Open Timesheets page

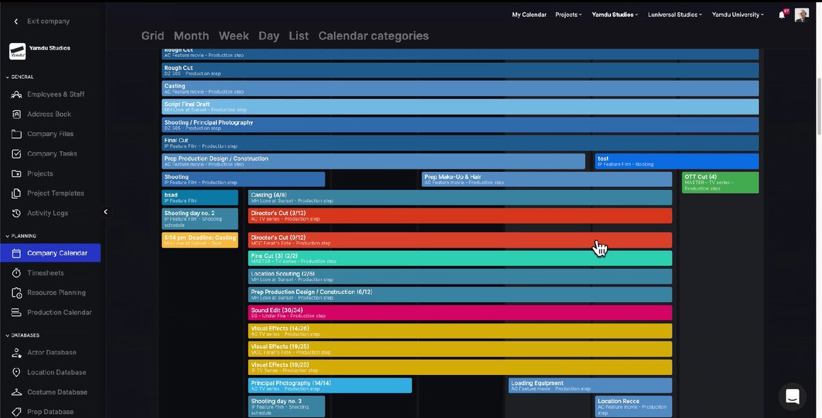click(45, 273)
